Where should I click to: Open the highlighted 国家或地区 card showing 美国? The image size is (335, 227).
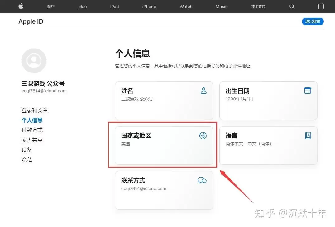pyautogui.click(x=164, y=145)
